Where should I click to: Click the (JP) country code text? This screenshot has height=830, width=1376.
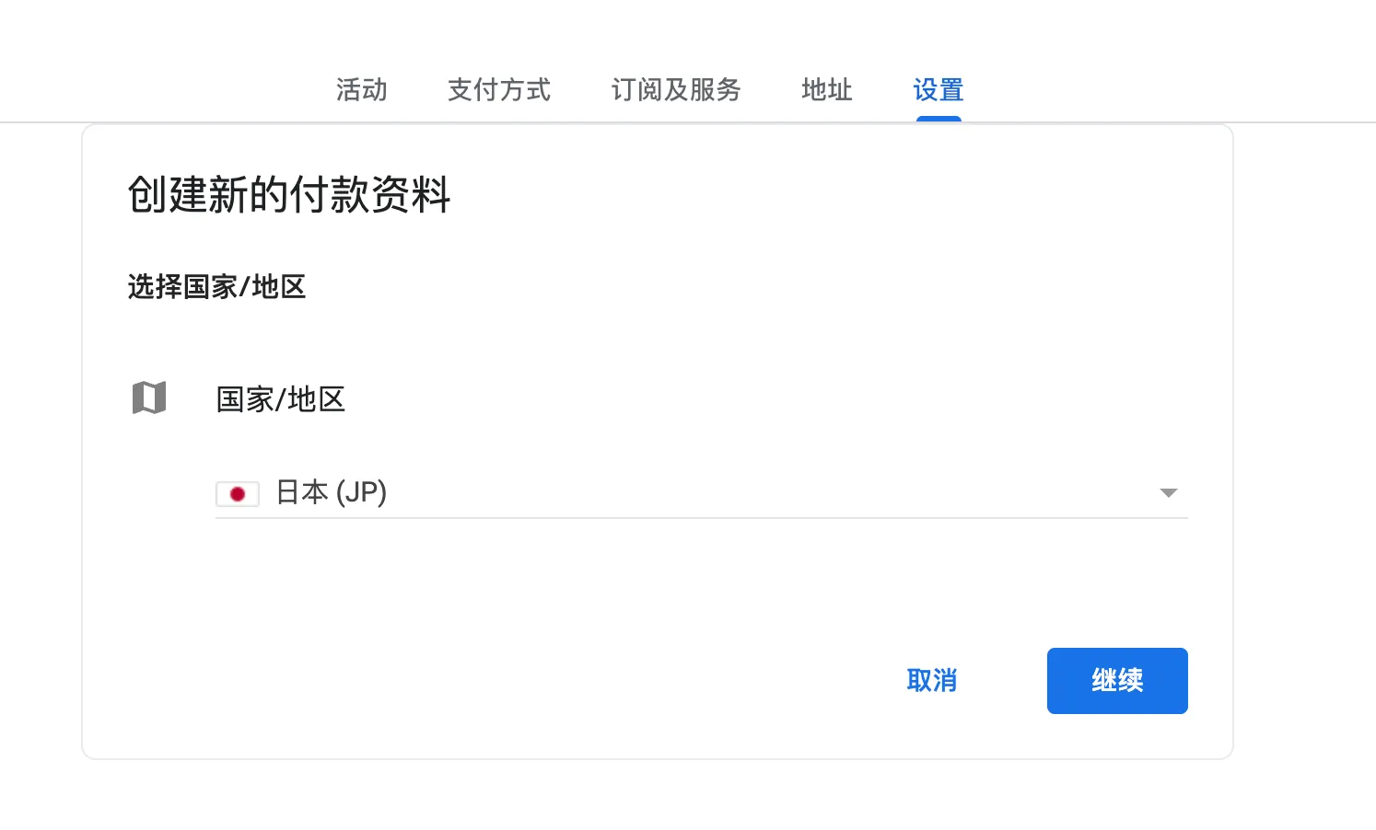361,493
